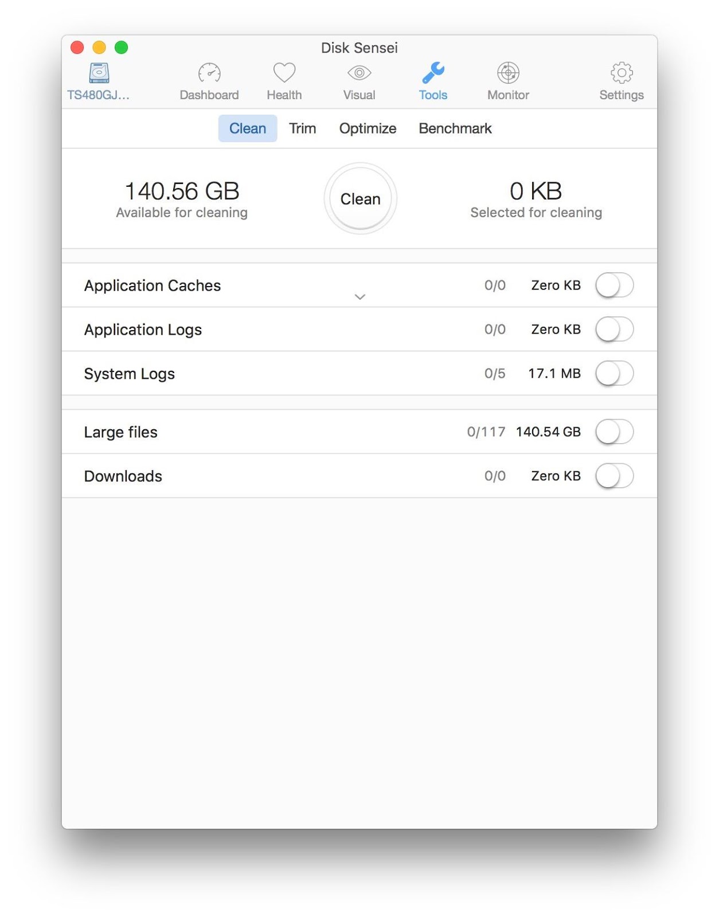Select the Application Caches row label

153,285
